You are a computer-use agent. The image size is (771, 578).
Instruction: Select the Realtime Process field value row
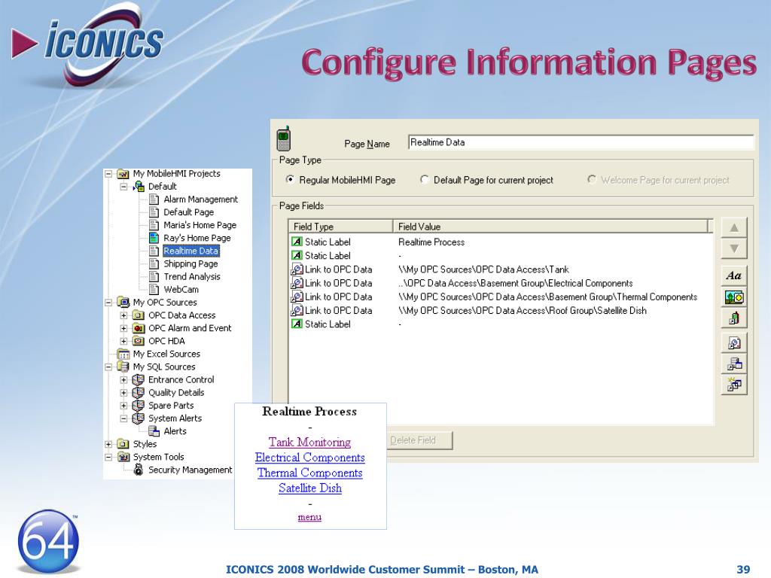pyautogui.click(x=501, y=242)
